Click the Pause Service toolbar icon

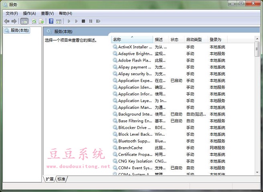point(91,21)
